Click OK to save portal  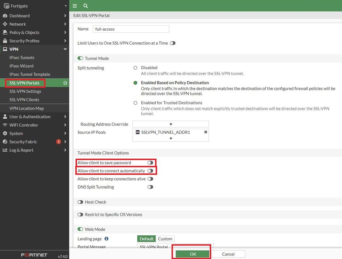tap(193, 254)
